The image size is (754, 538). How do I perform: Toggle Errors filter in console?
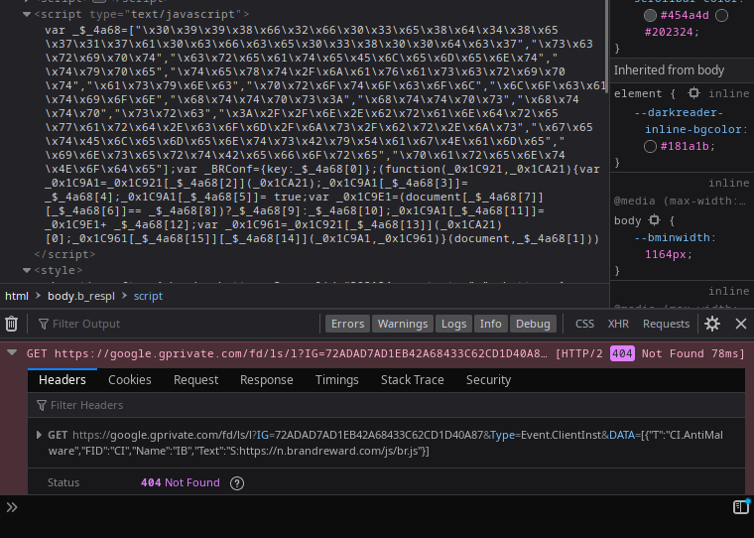tap(347, 324)
